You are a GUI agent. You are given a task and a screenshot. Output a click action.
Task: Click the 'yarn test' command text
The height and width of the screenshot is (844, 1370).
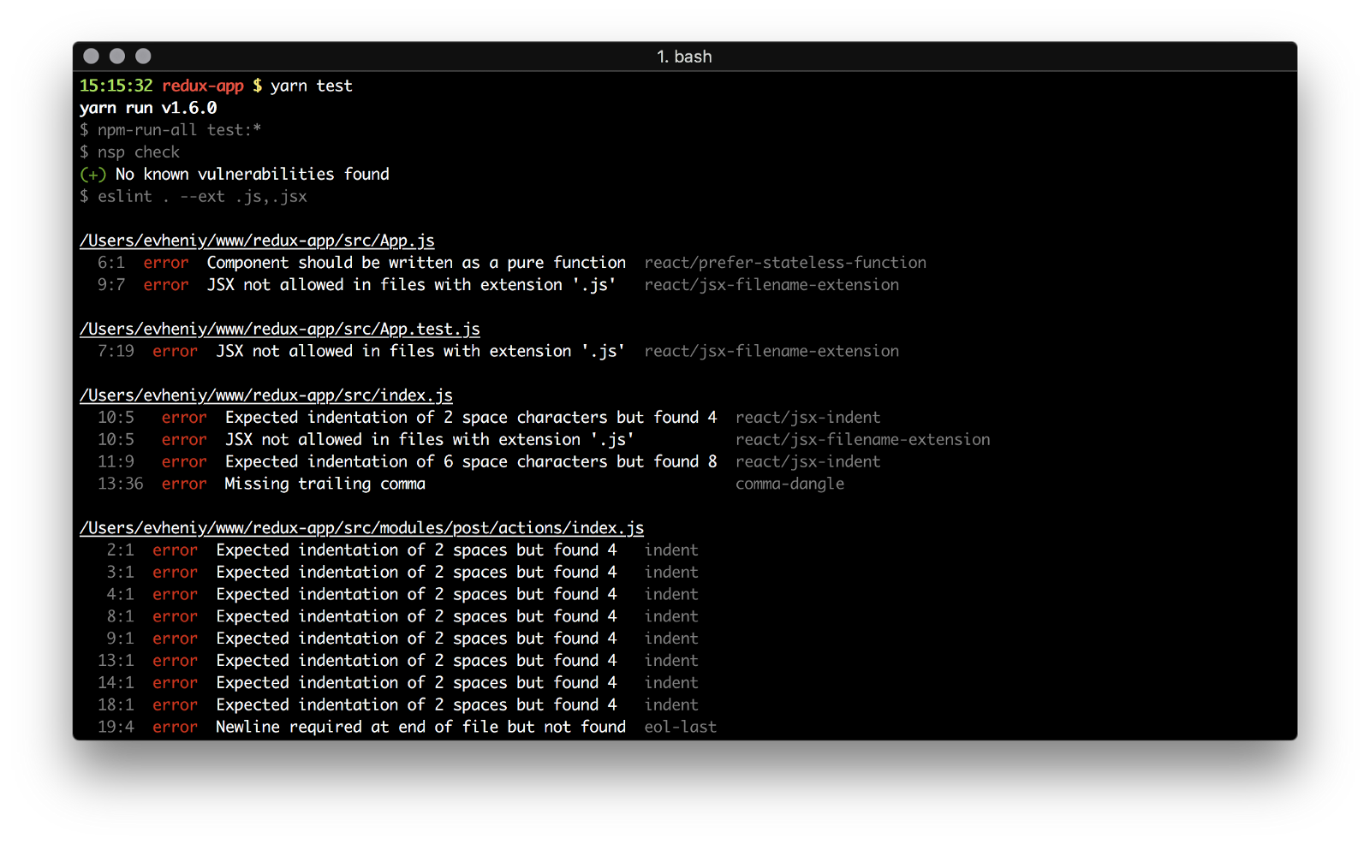(x=311, y=86)
